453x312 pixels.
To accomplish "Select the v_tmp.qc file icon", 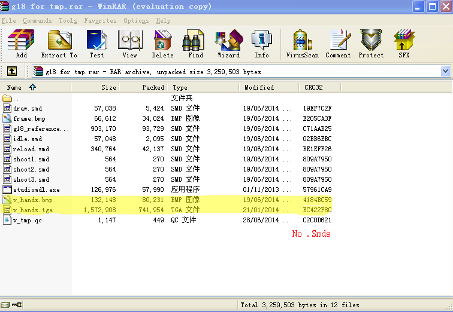I will coord(7,220).
